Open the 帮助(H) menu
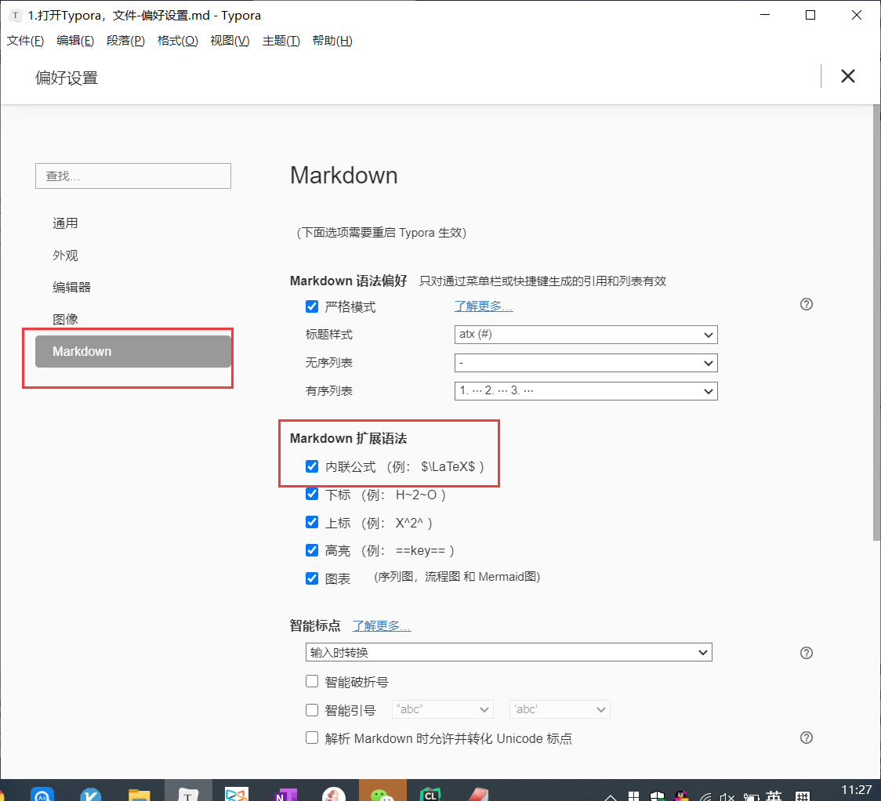Viewport: 881px width, 801px height. pyautogui.click(x=332, y=41)
